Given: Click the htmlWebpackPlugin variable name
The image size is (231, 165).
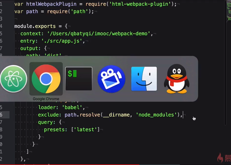Looking at the screenshot, I should [51, 4].
